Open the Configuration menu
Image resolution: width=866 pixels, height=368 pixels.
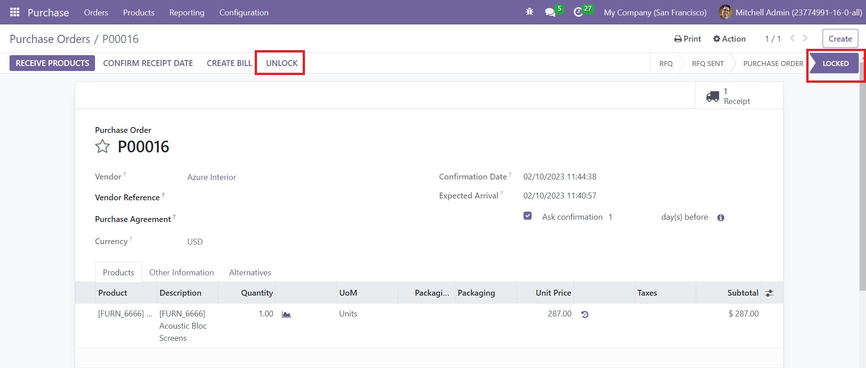[244, 13]
